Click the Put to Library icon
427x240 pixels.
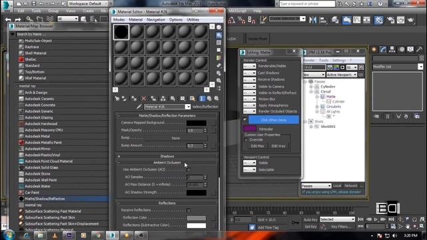tap(173, 99)
